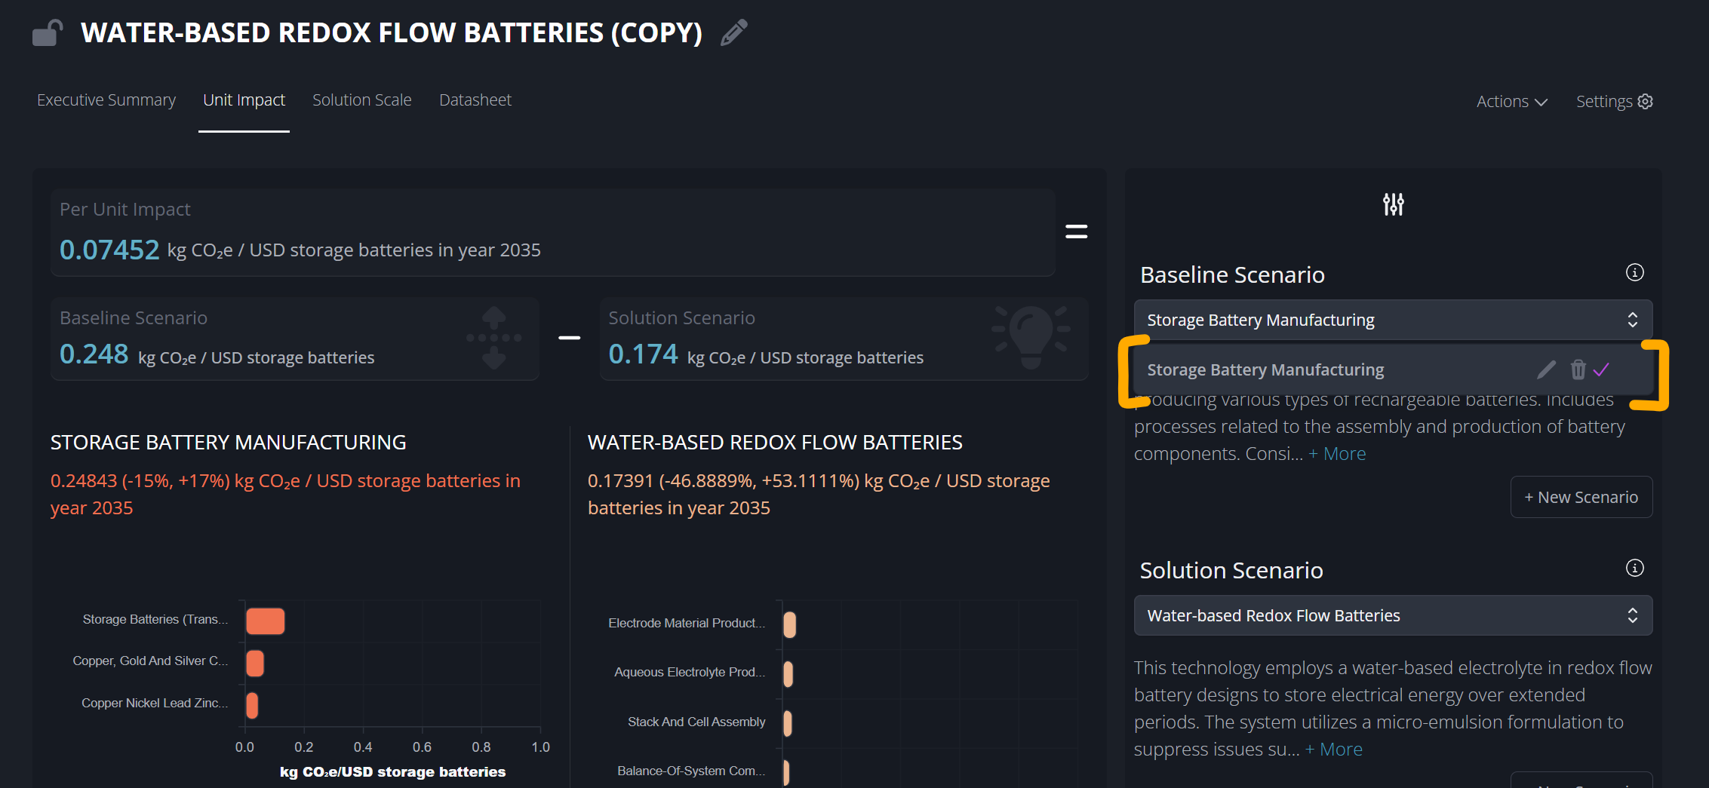Expand the Actions menu
This screenshot has height=788, width=1709.
(x=1511, y=101)
